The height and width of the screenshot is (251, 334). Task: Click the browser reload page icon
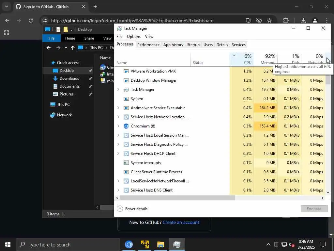(x=31, y=21)
